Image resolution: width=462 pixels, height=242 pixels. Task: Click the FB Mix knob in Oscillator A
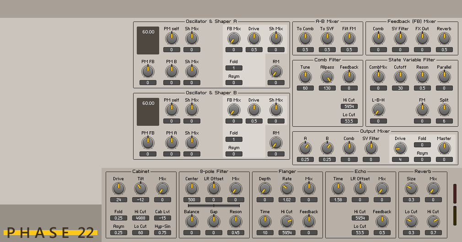234,38
